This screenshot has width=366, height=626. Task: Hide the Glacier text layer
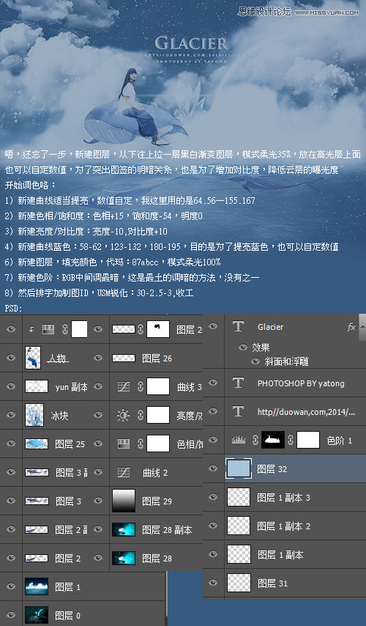(x=213, y=327)
